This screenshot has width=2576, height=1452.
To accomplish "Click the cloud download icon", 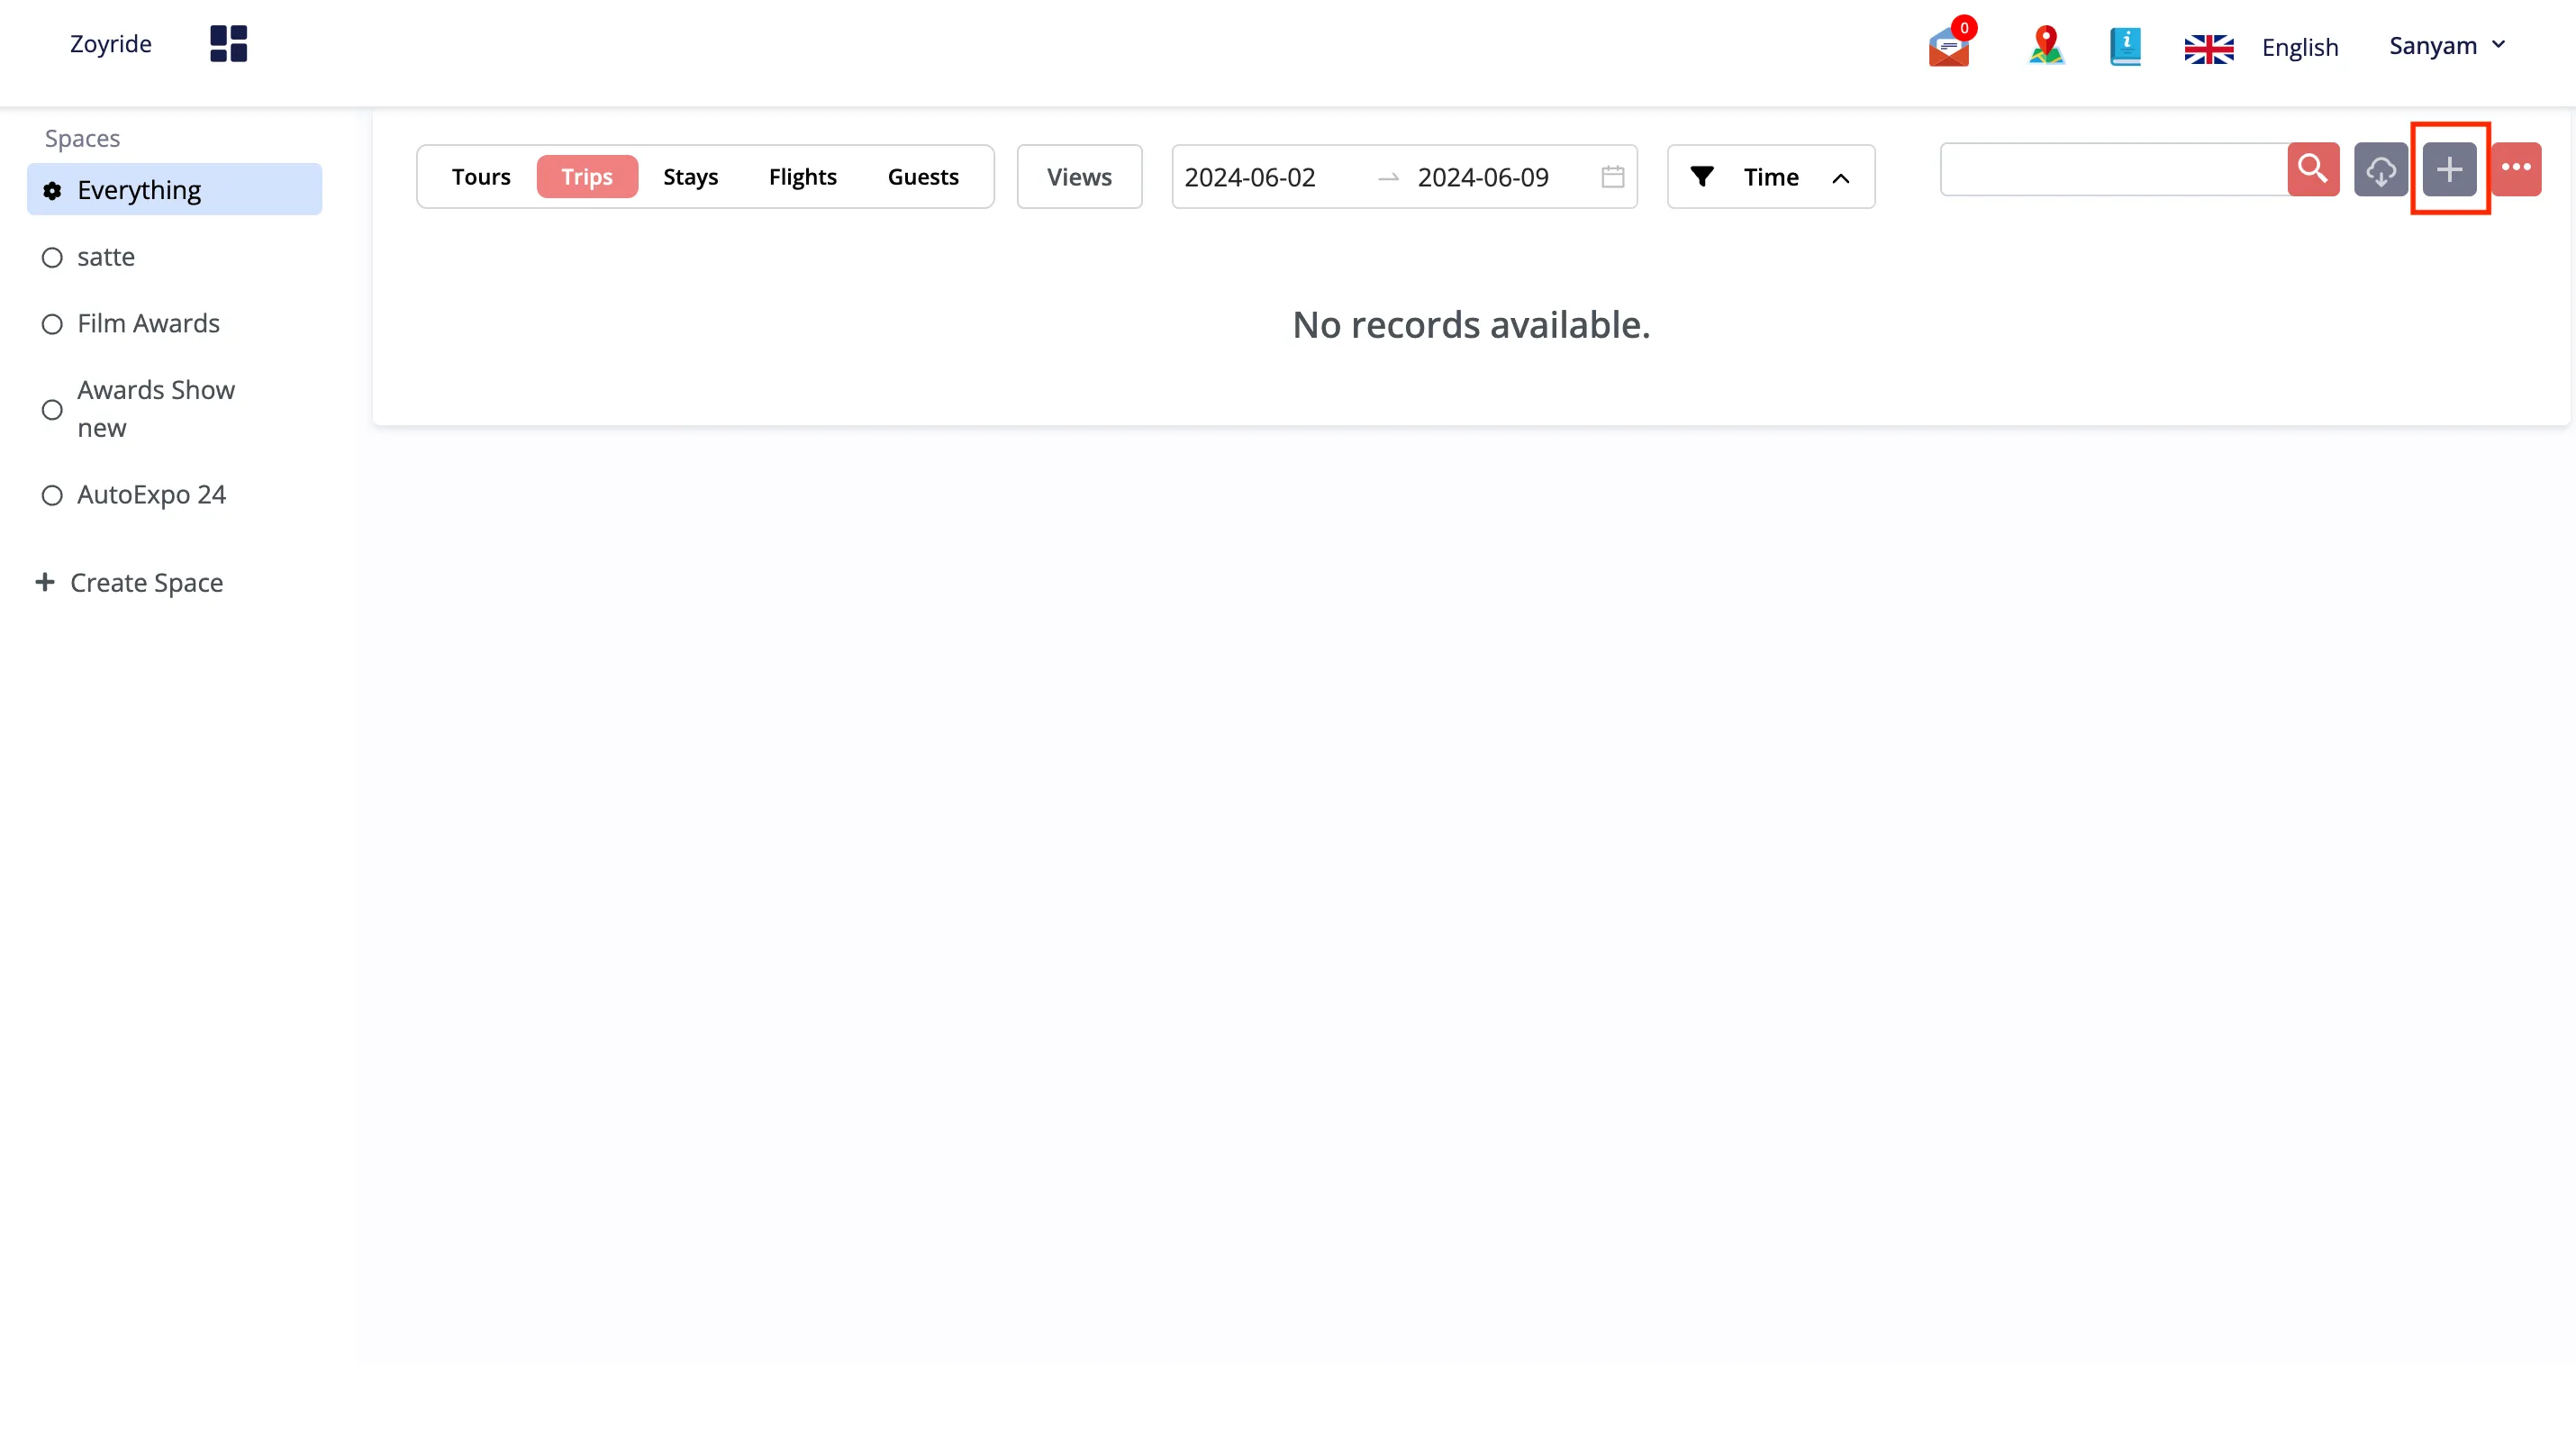I will (2381, 169).
